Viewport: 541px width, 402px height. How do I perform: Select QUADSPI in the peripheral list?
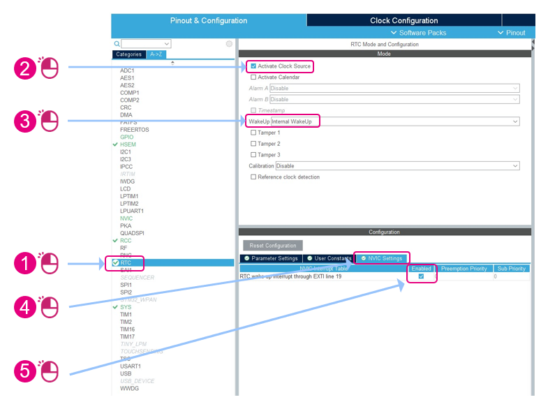132,233
